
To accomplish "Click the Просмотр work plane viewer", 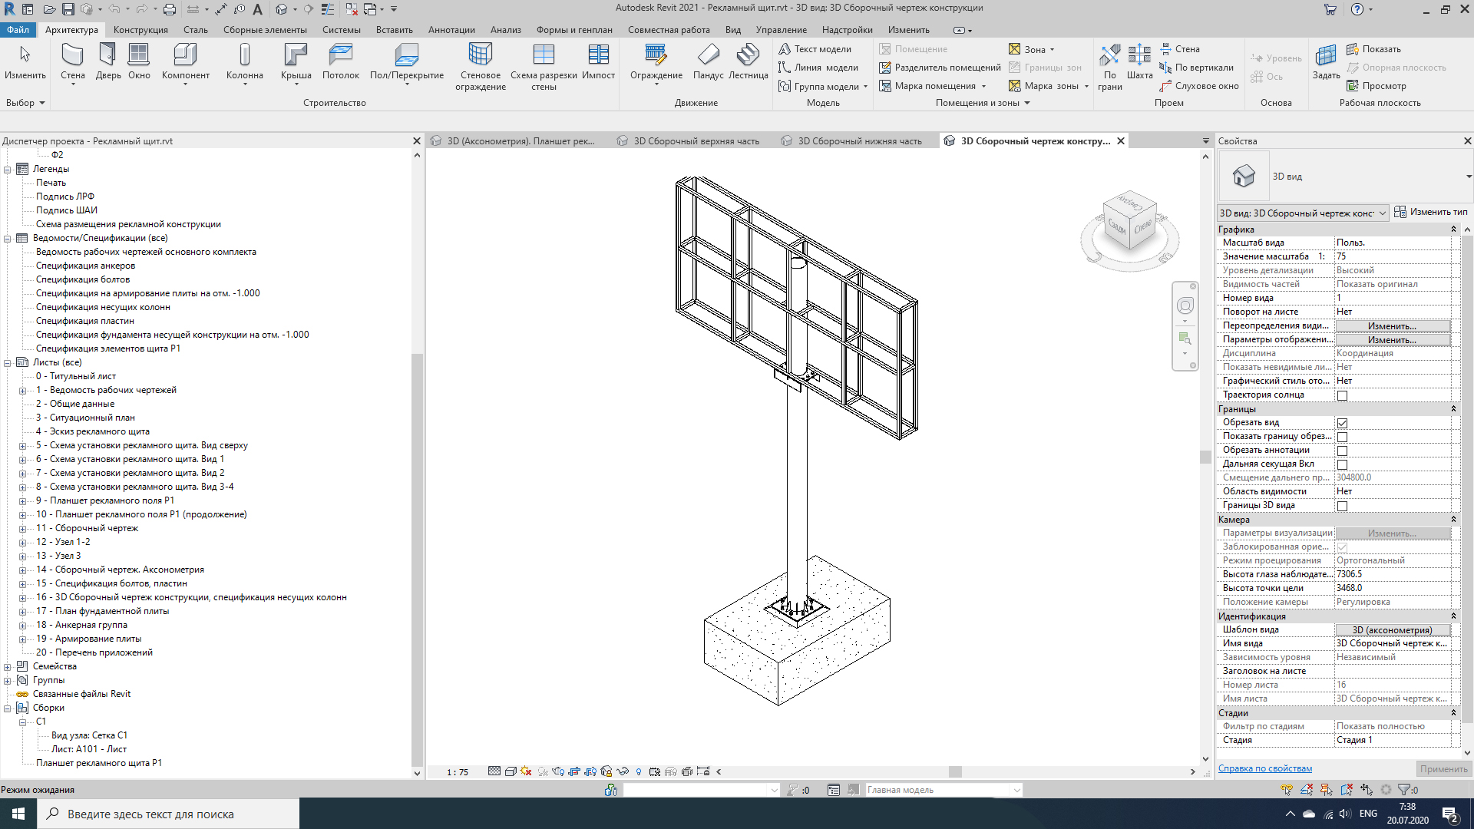I will click(1377, 86).
